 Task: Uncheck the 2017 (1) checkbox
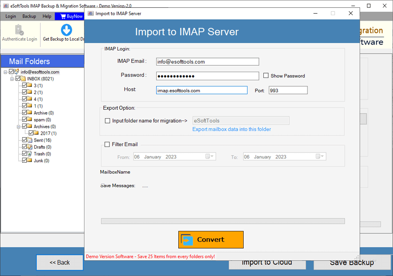point(31,133)
